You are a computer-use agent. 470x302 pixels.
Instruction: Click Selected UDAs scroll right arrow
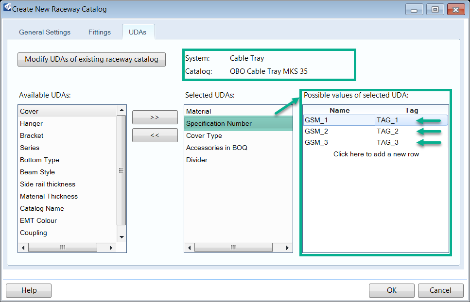click(x=287, y=248)
